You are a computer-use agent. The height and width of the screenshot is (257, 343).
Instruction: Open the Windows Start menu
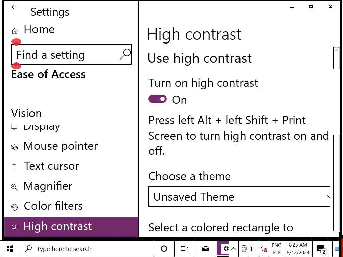click(x=10, y=249)
